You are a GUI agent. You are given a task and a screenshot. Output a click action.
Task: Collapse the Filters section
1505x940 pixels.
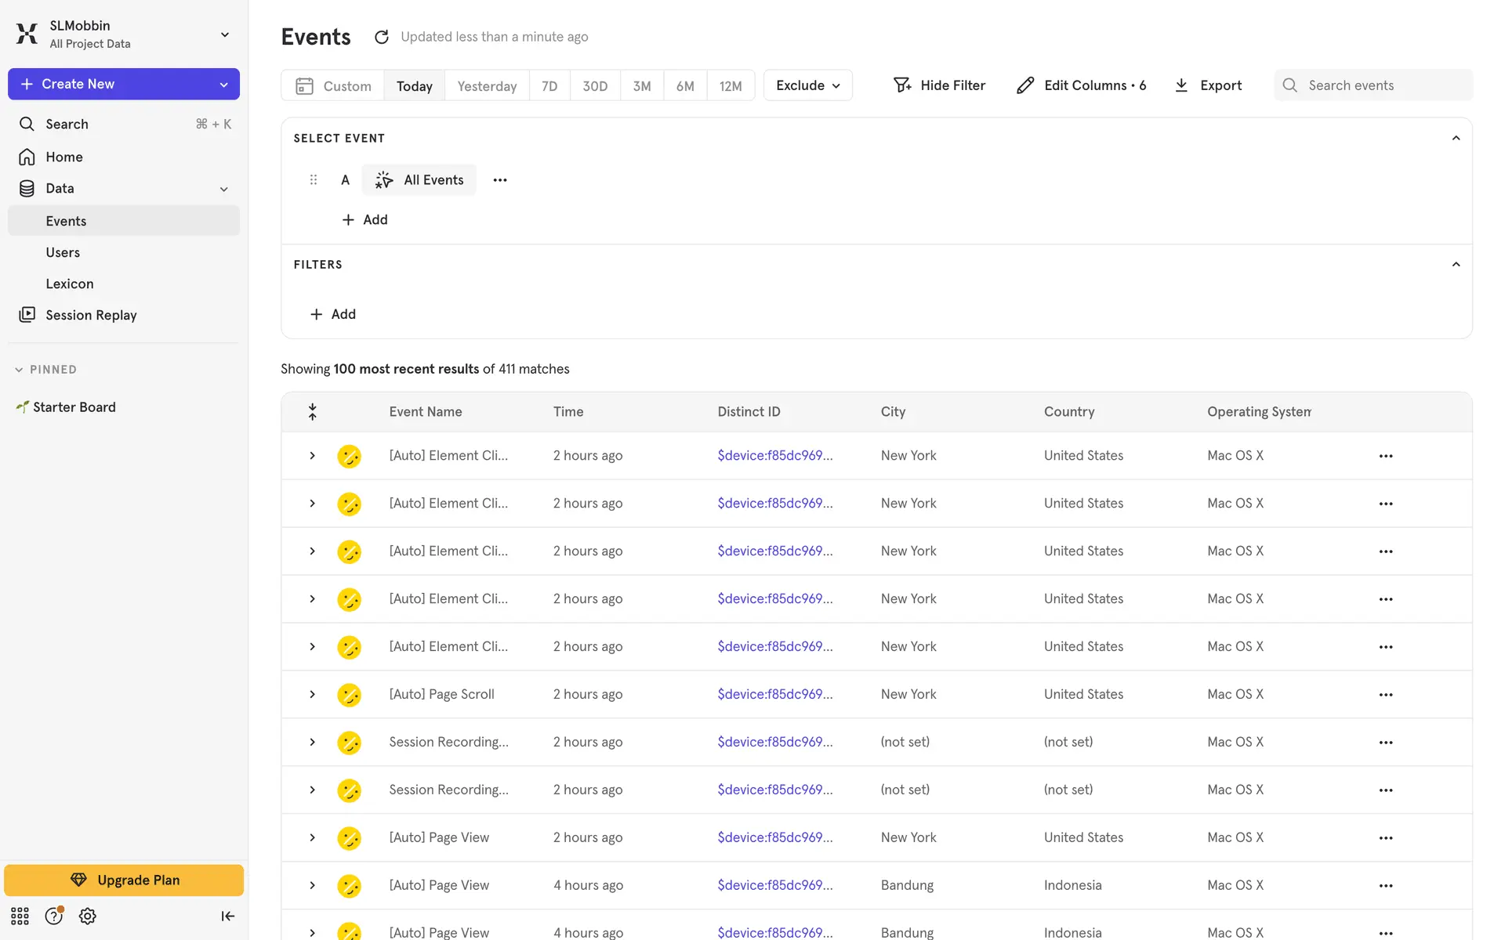point(1456,265)
